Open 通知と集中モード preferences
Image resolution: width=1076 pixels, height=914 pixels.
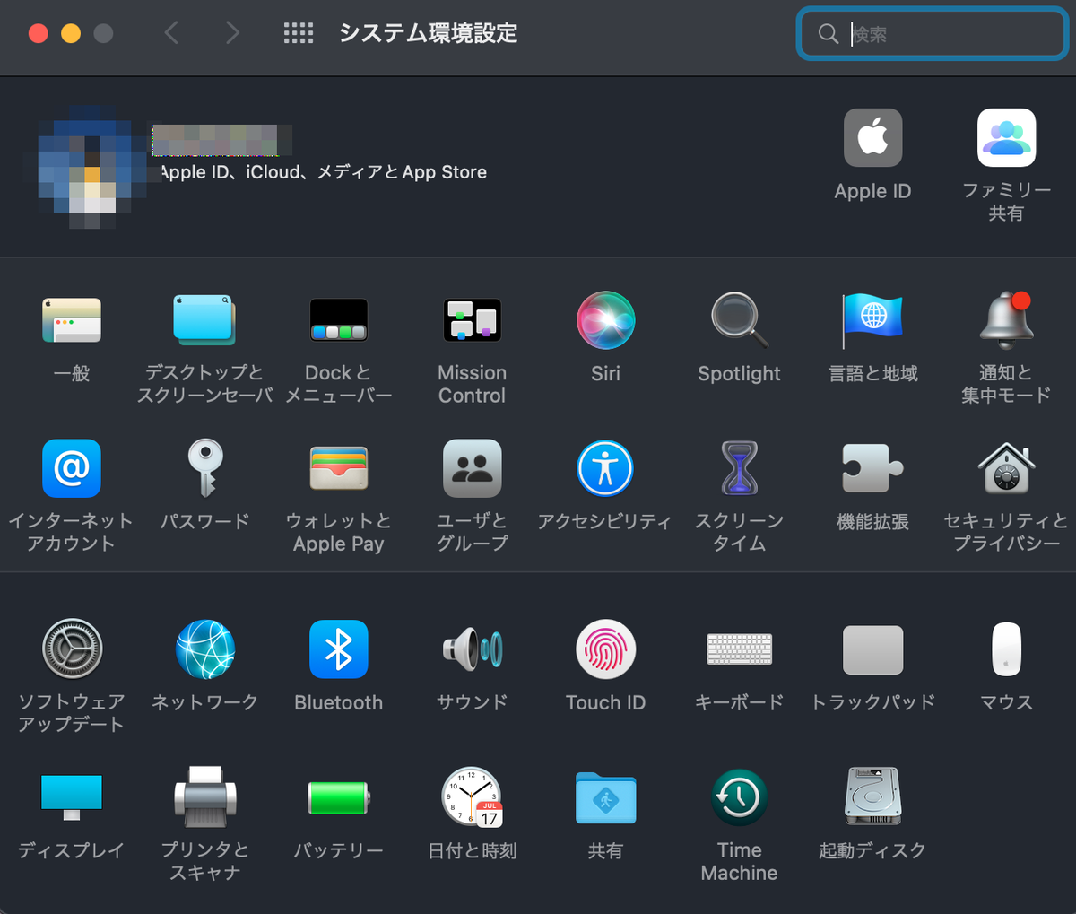[1006, 320]
